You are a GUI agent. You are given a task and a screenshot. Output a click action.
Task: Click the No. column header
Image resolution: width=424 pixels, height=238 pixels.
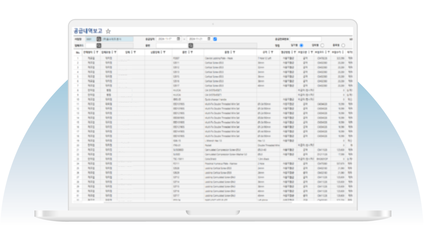coord(78,52)
